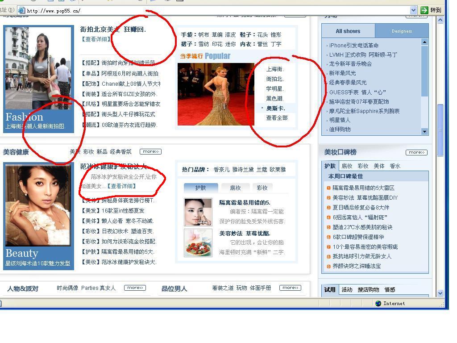Click the page icon in address bar
This screenshot has width=457, height=343.
21,11
